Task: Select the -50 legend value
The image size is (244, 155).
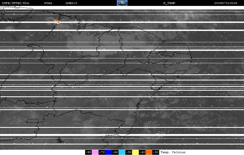Action: click(x=129, y=152)
